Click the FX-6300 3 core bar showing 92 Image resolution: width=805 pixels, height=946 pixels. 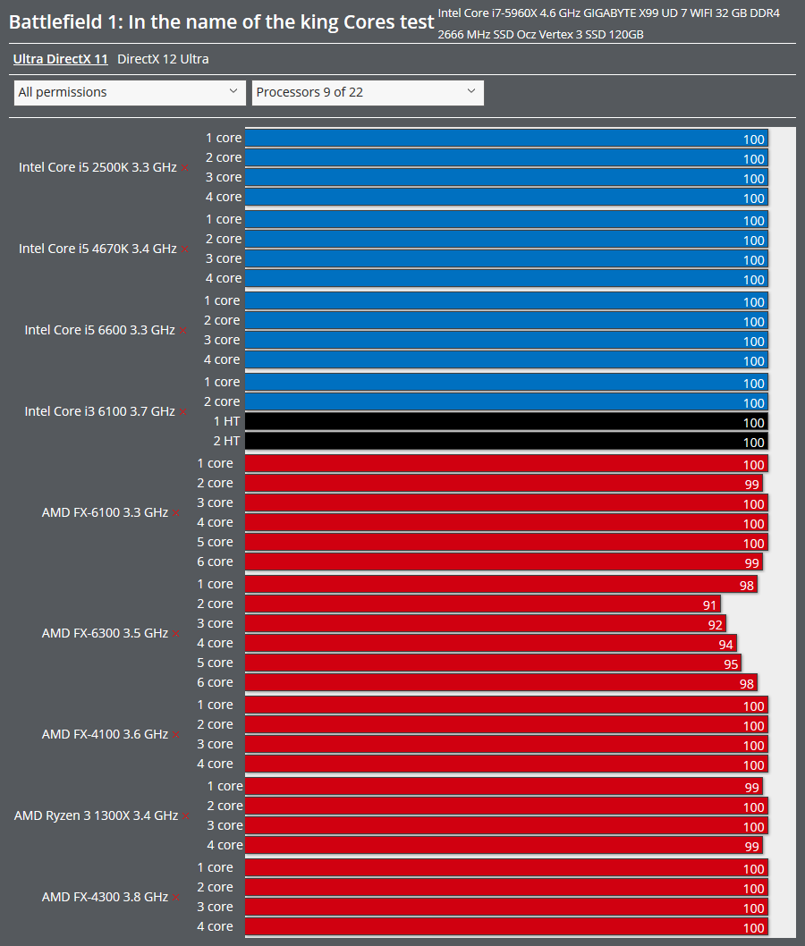(x=485, y=624)
